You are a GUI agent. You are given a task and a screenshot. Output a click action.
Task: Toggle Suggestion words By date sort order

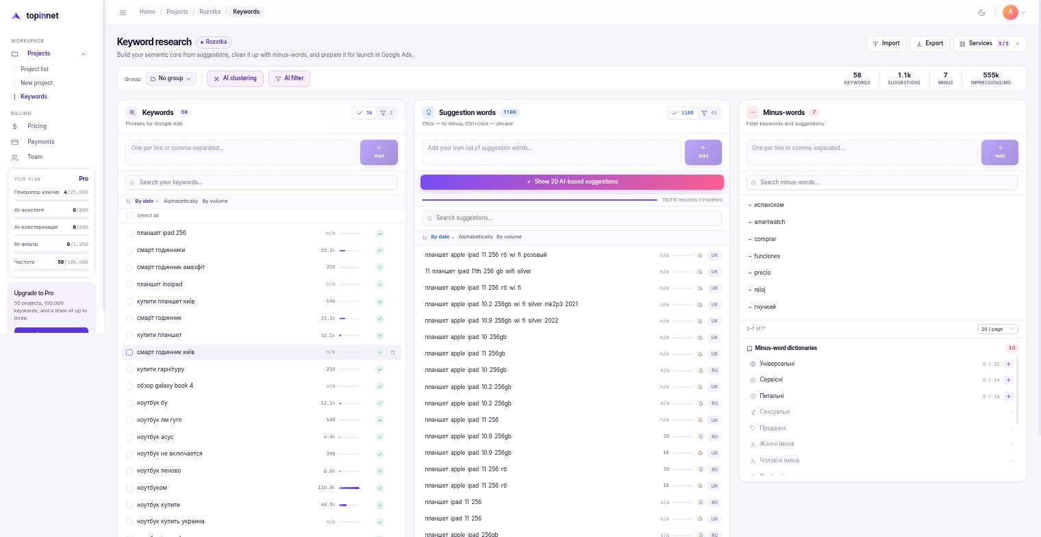pyautogui.click(x=442, y=237)
